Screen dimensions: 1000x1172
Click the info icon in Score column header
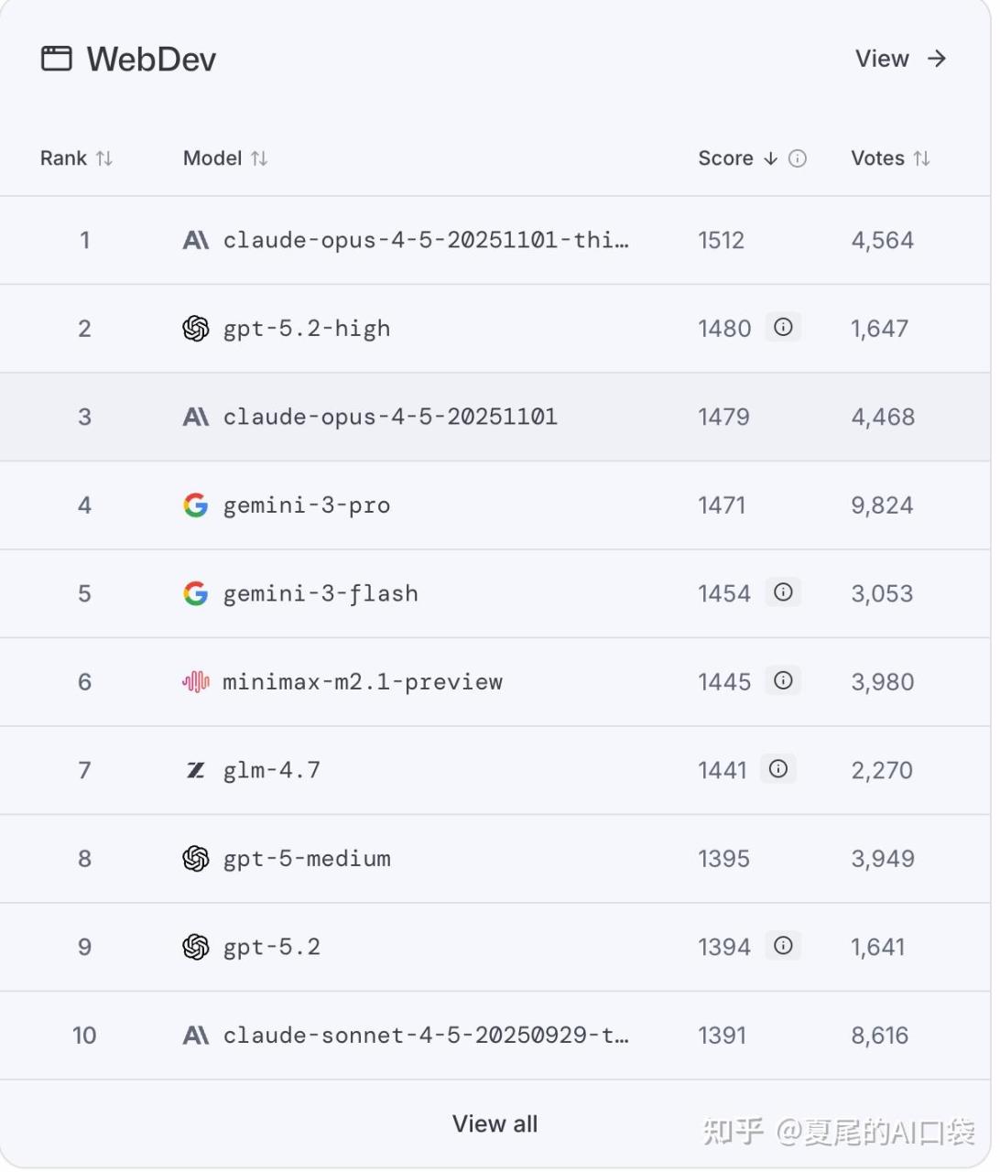coord(798,158)
